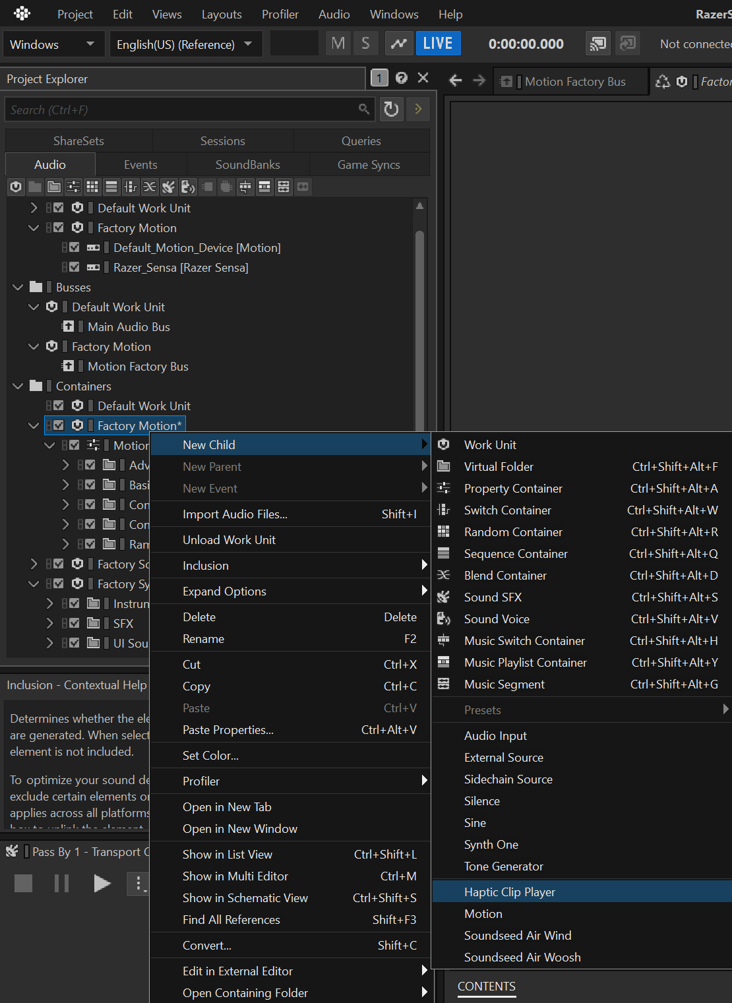Open the Inclusion submenu
The height and width of the screenshot is (1003, 732).
[x=290, y=565]
